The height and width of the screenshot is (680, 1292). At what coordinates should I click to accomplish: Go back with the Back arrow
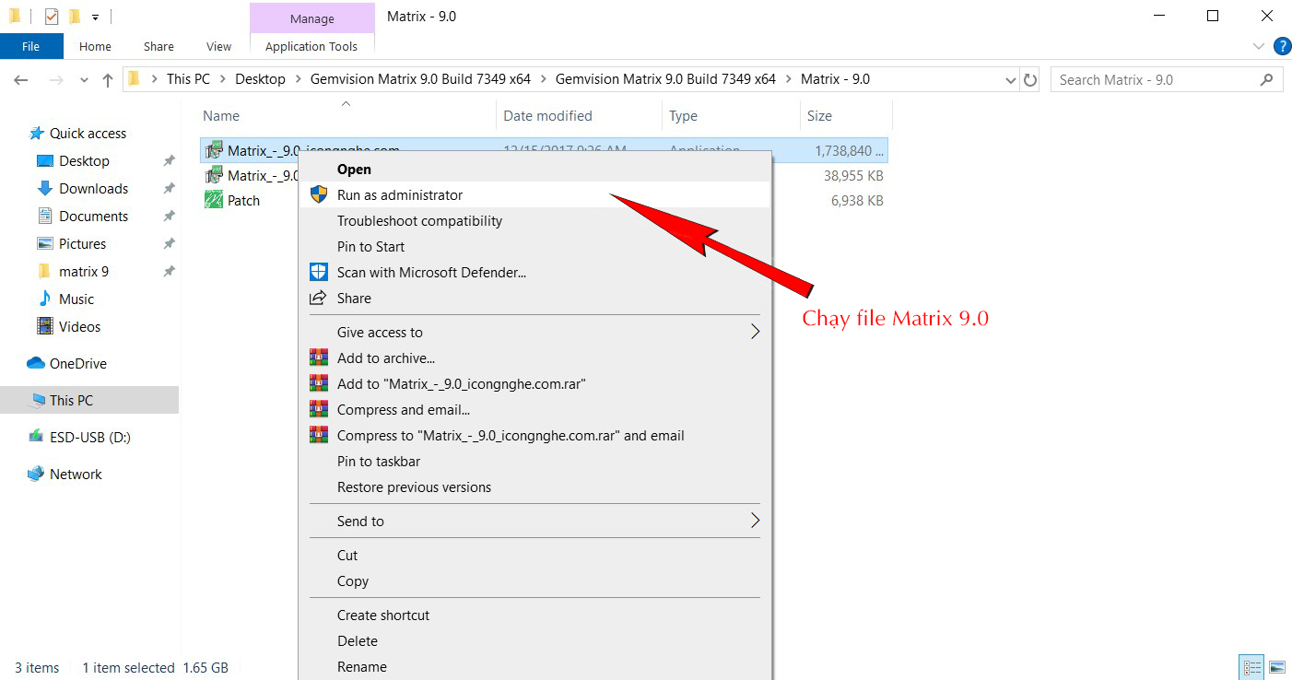point(21,80)
